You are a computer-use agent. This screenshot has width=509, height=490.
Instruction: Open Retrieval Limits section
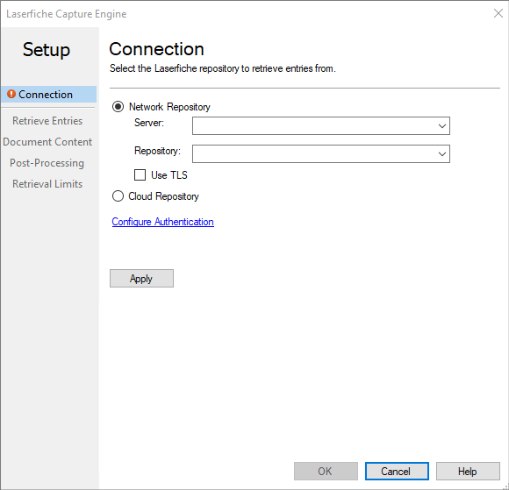47,184
